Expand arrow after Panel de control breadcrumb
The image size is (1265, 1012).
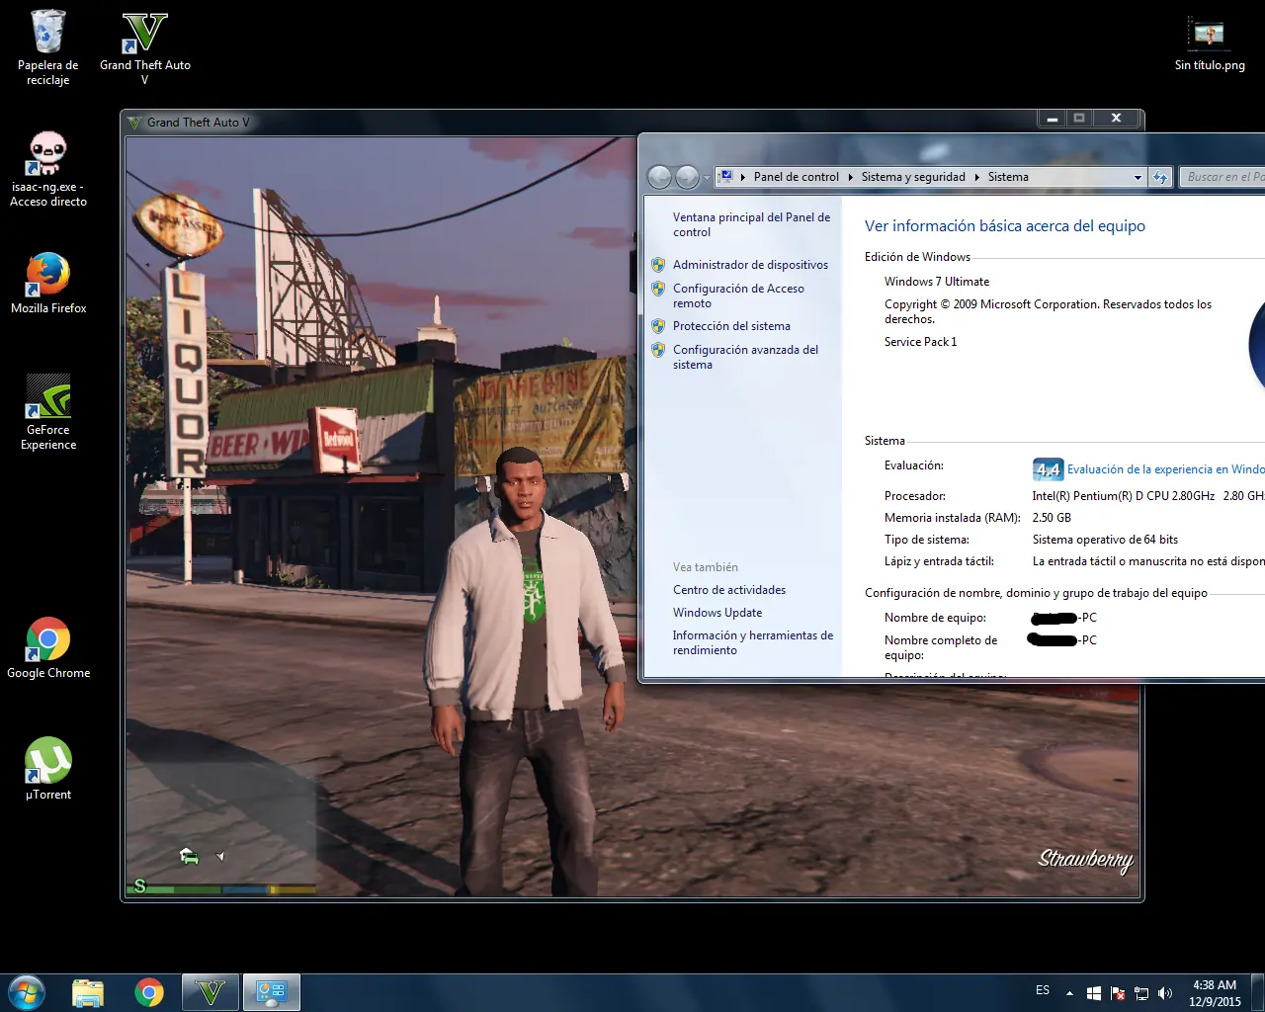(851, 177)
